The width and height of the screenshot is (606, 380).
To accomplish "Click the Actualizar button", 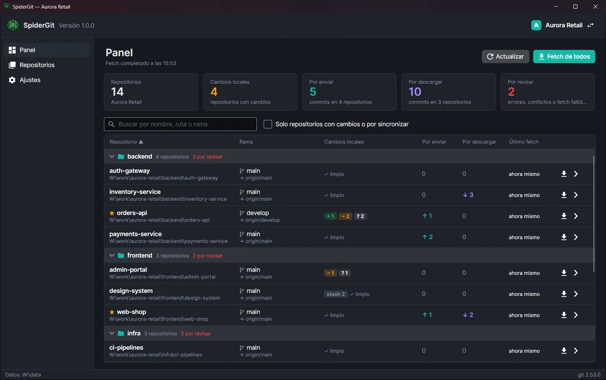I will click(505, 56).
